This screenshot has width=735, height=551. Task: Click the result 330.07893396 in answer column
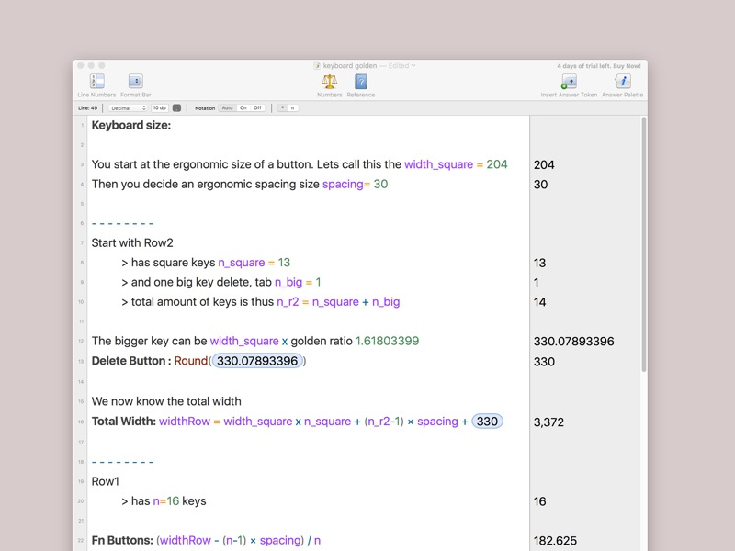[573, 342]
